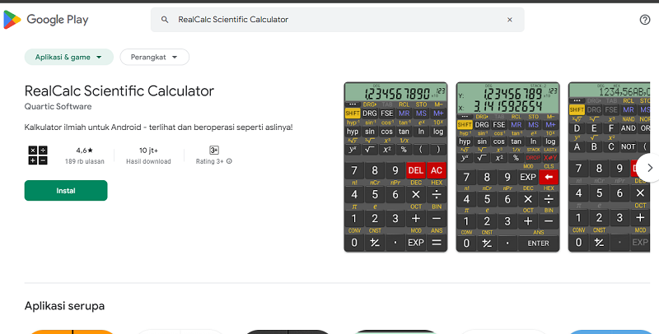The width and height of the screenshot is (659, 334).
Task: Open the Quartic Software developer link
Action: click(x=58, y=107)
